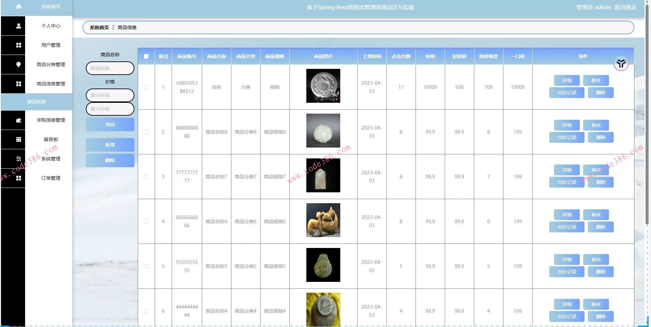This screenshot has width=651, height=327.
Task: Expand the 订单管理 sidebar menu
Action: point(51,178)
